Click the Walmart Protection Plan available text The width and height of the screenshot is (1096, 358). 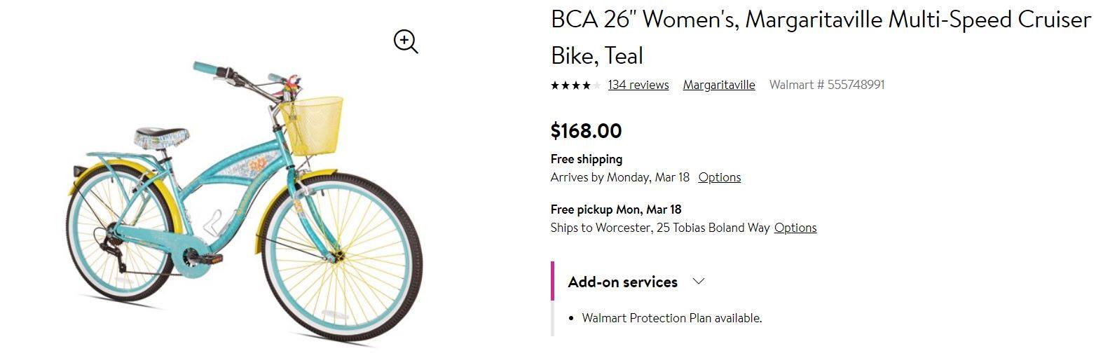click(x=672, y=318)
